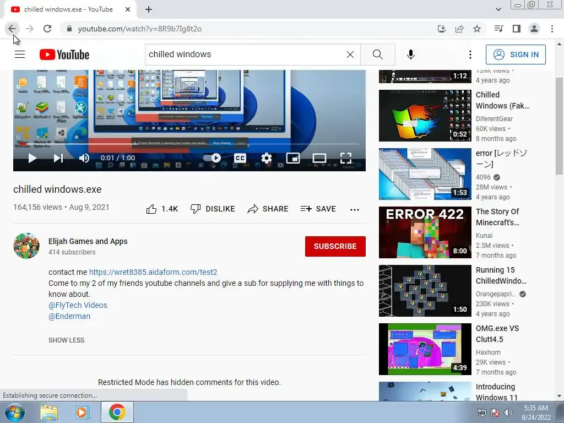Open YouTube hamburger guide menu

click(20, 55)
